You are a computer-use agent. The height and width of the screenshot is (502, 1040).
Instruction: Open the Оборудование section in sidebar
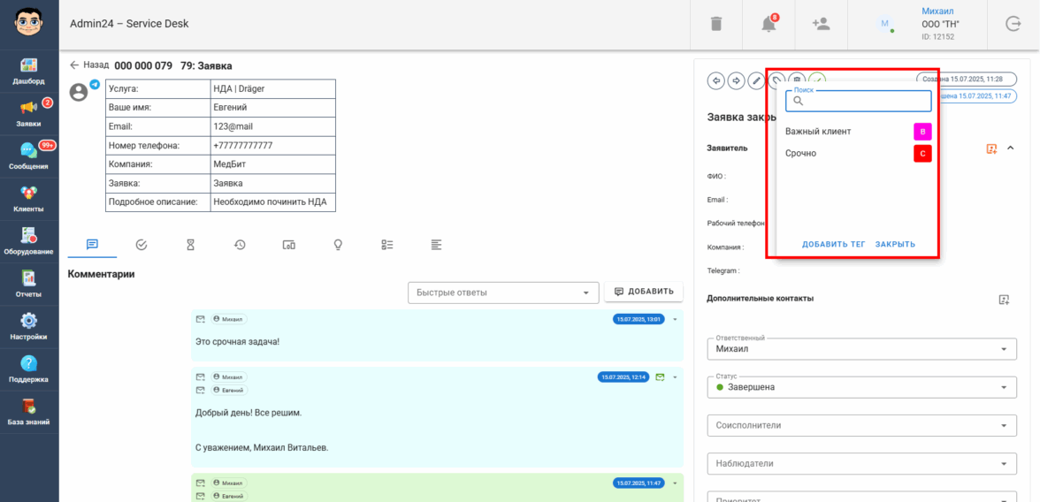(x=29, y=241)
